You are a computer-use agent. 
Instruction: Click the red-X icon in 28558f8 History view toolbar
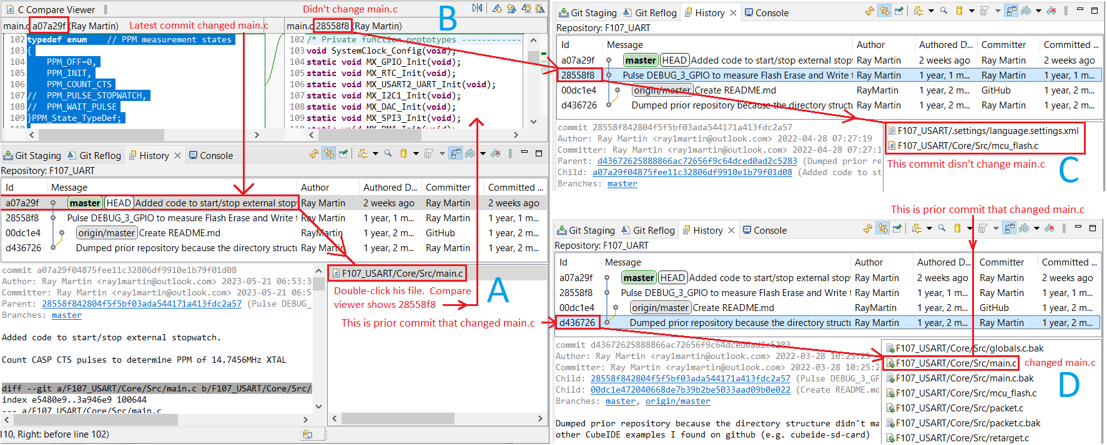tap(1051, 11)
